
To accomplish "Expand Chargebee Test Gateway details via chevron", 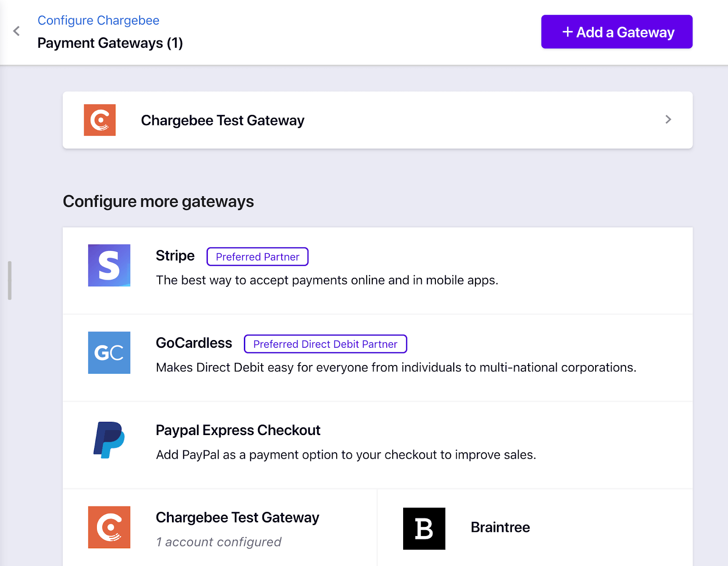I will (x=667, y=120).
